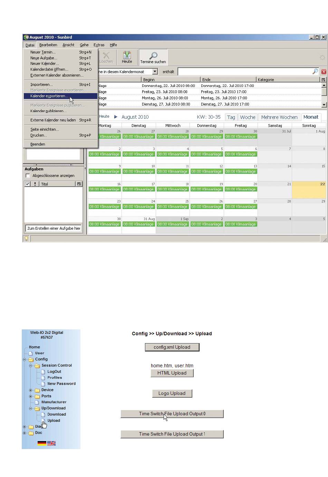Image resolution: width=328 pixels, height=477 pixels.
Task: Click the config.xml Upload button
Action: (172, 347)
